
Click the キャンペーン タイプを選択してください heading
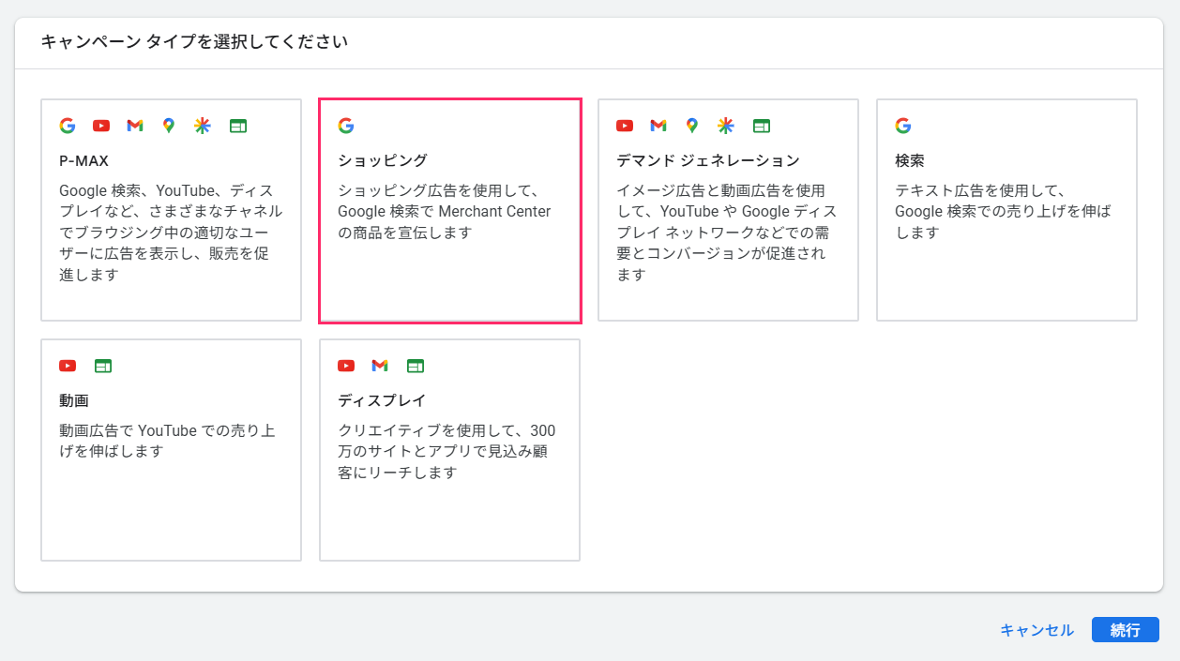coord(194,42)
